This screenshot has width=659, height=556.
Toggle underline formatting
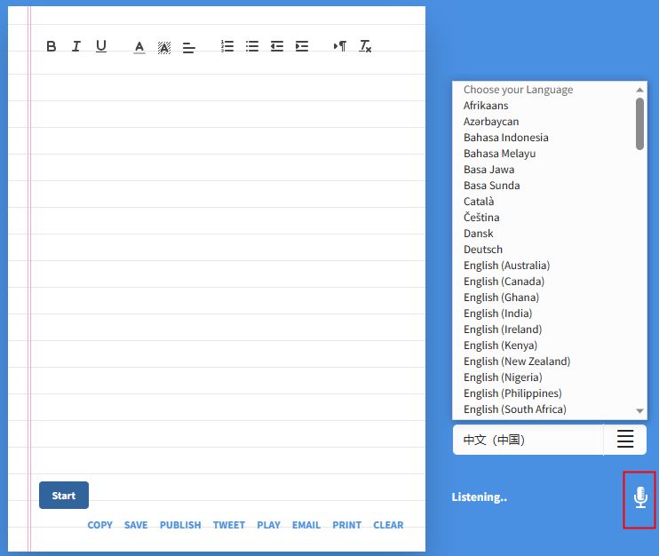click(101, 46)
